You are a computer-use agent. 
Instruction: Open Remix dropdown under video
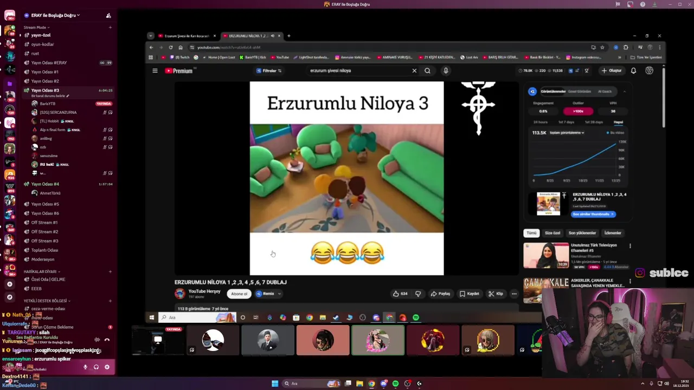[268, 294]
